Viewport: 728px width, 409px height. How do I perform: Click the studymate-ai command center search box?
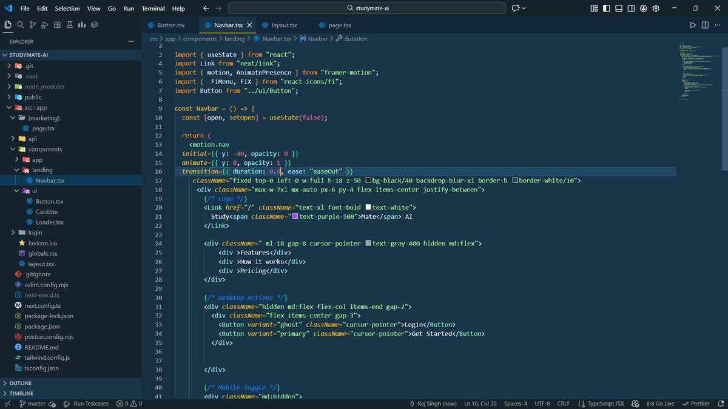367,8
